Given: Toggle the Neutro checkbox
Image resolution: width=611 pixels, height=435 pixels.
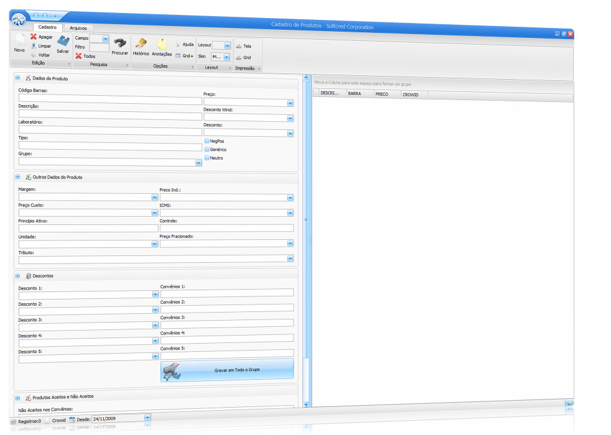Looking at the screenshot, I should pos(207,158).
